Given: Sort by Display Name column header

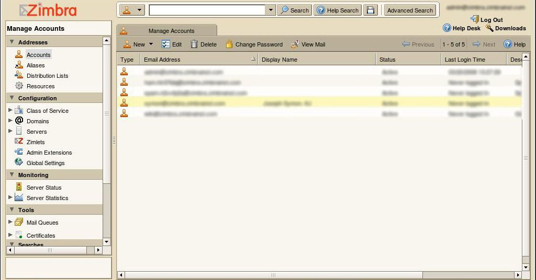Looking at the screenshot, I should pos(317,60).
